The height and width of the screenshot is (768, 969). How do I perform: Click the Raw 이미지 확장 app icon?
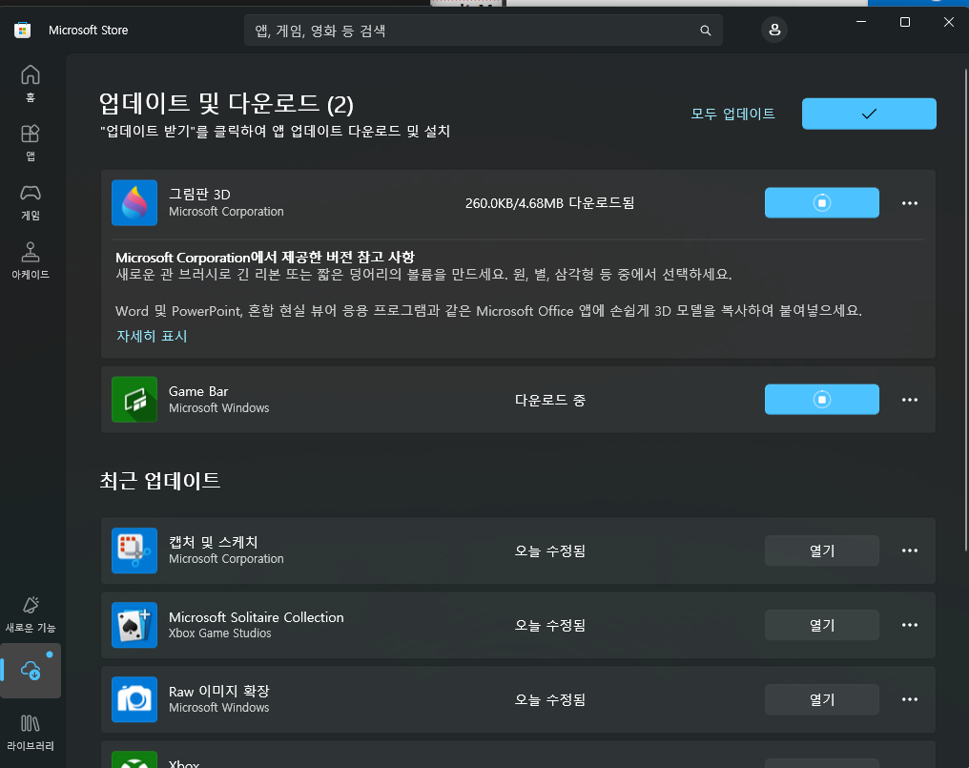(x=134, y=699)
